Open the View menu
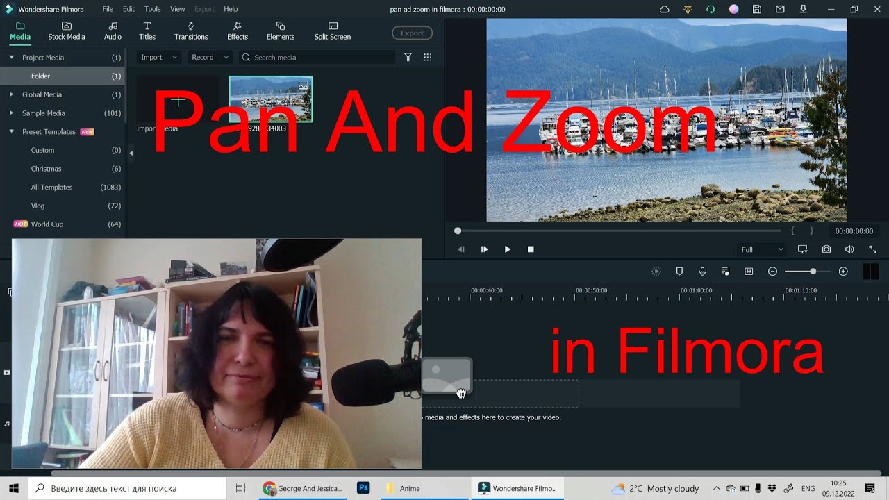The width and height of the screenshot is (889, 500). point(178,9)
